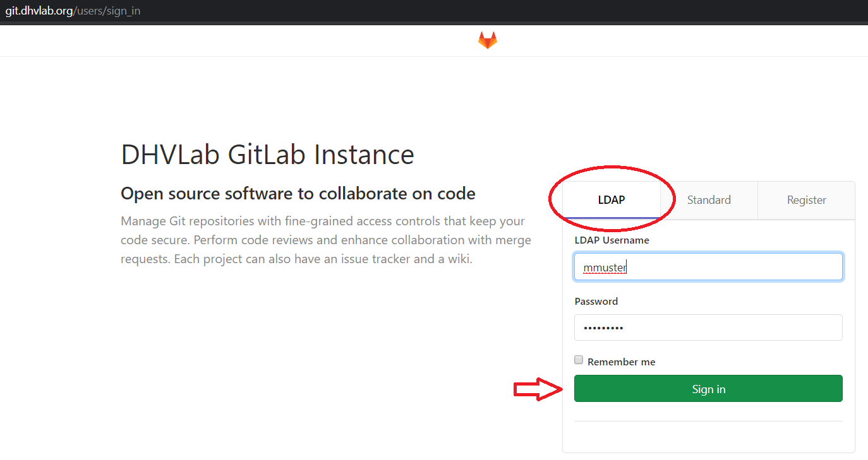This screenshot has width=868, height=460.
Task: Select the Register tab
Action: coord(806,200)
